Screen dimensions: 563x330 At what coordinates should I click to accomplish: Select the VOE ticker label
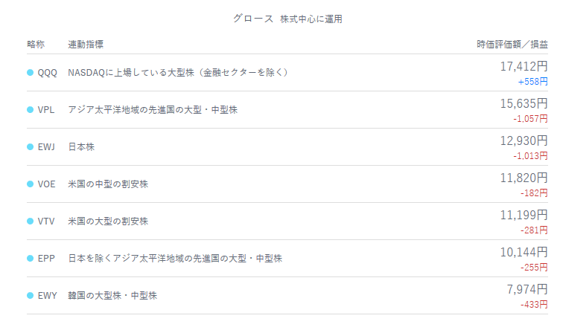tap(47, 184)
